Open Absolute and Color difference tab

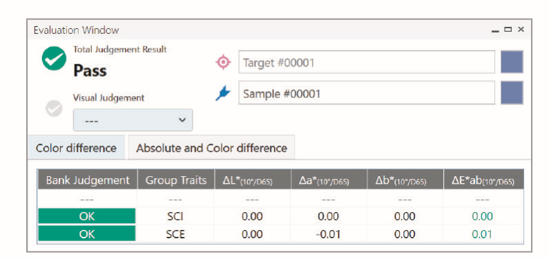coord(211,148)
